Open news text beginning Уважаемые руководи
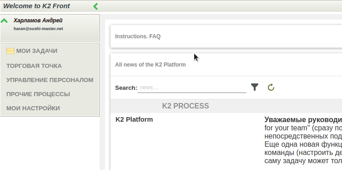 click(303, 120)
